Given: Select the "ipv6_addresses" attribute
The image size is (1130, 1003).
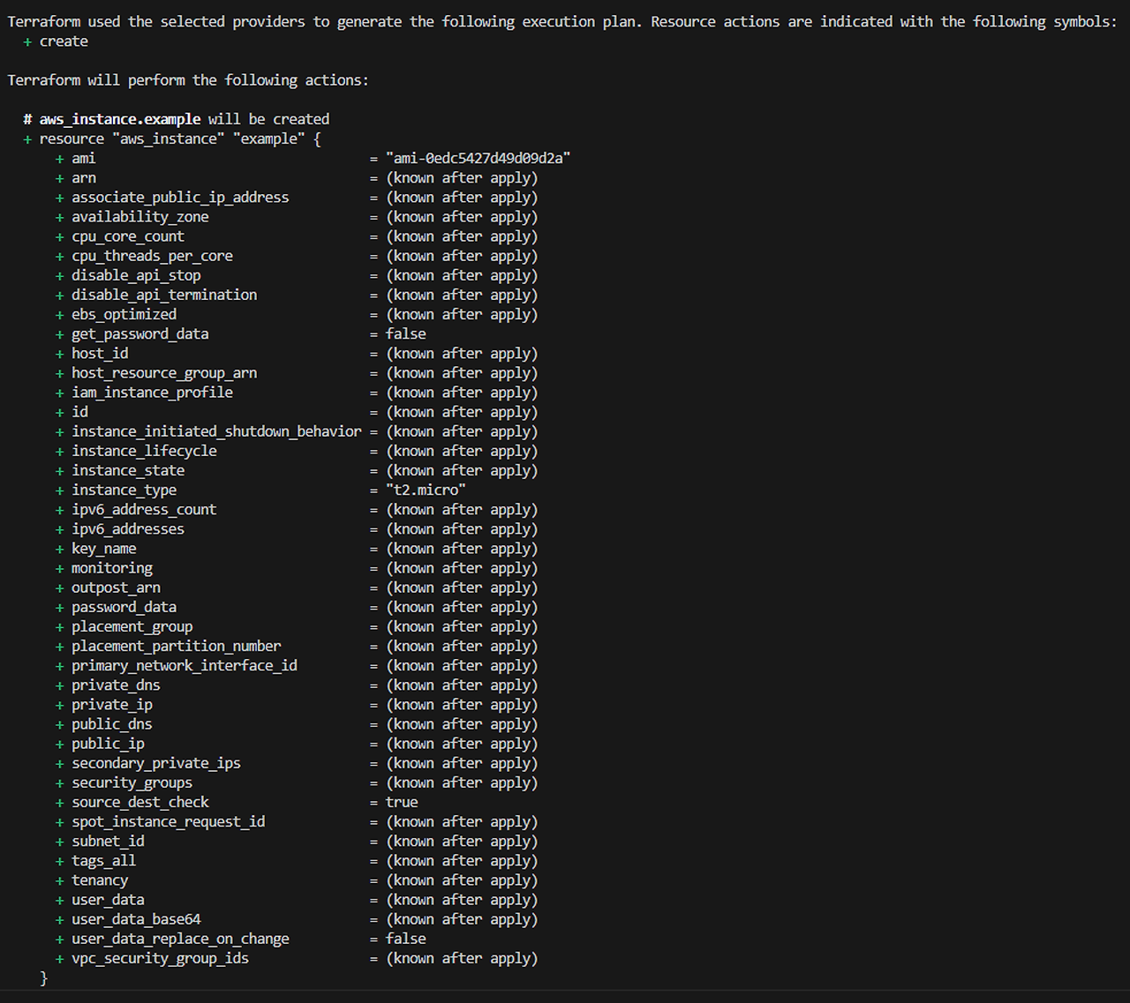Looking at the screenshot, I should pyautogui.click(x=128, y=528).
